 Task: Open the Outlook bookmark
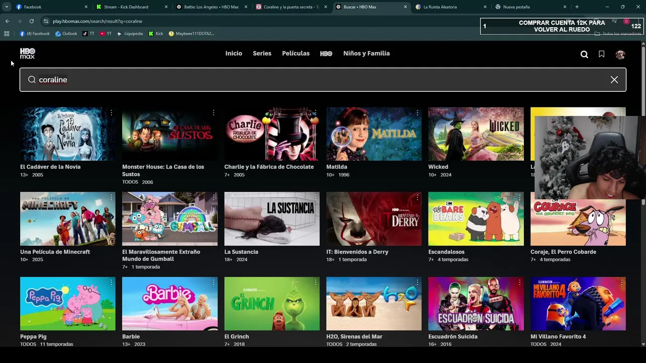tap(66, 33)
